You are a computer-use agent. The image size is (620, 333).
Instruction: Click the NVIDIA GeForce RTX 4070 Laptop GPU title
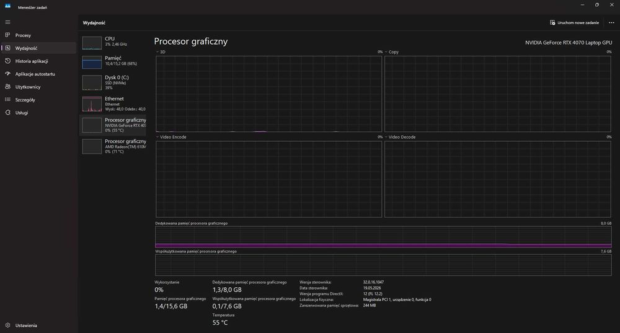568,43
